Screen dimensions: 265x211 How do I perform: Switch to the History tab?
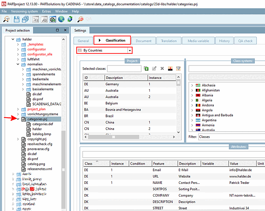[224, 41]
